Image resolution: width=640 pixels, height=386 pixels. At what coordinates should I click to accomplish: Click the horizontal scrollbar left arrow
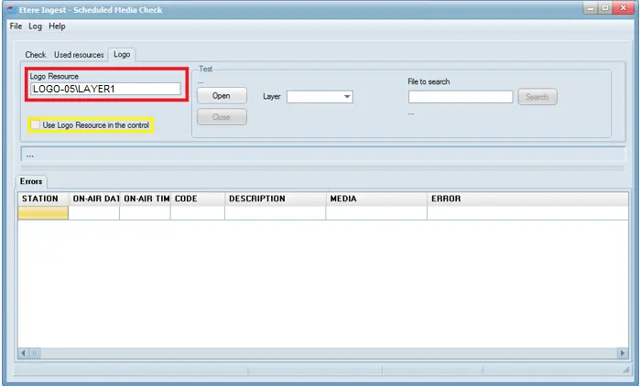[23, 353]
